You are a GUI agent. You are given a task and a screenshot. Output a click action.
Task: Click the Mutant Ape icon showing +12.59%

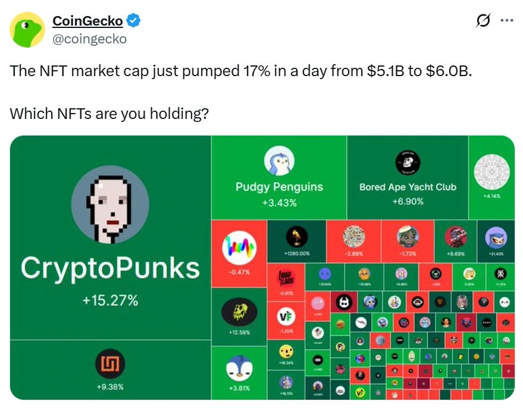(x=239, y=311)
